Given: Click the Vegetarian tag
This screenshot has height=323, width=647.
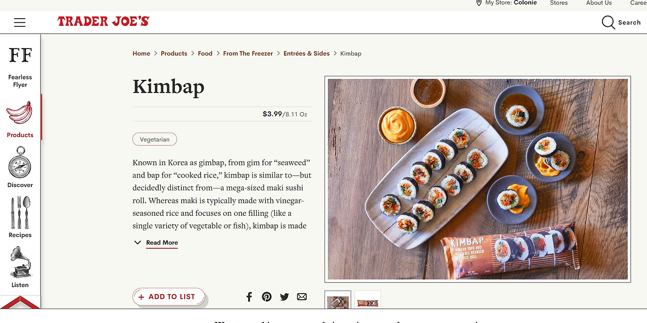Looking at the screenshot, I should [x=155, y=139].
